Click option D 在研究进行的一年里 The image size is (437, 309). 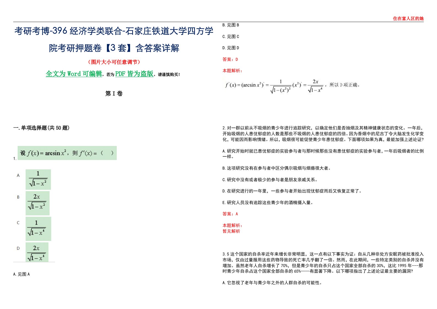[292, 191]
